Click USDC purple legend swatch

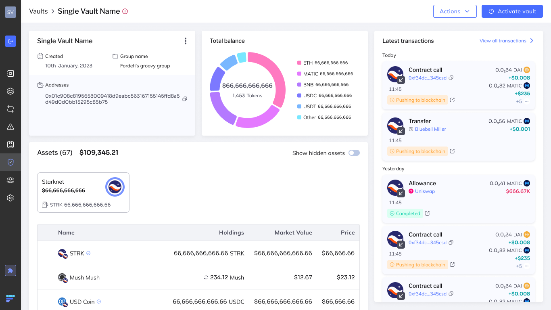[299, 96]
